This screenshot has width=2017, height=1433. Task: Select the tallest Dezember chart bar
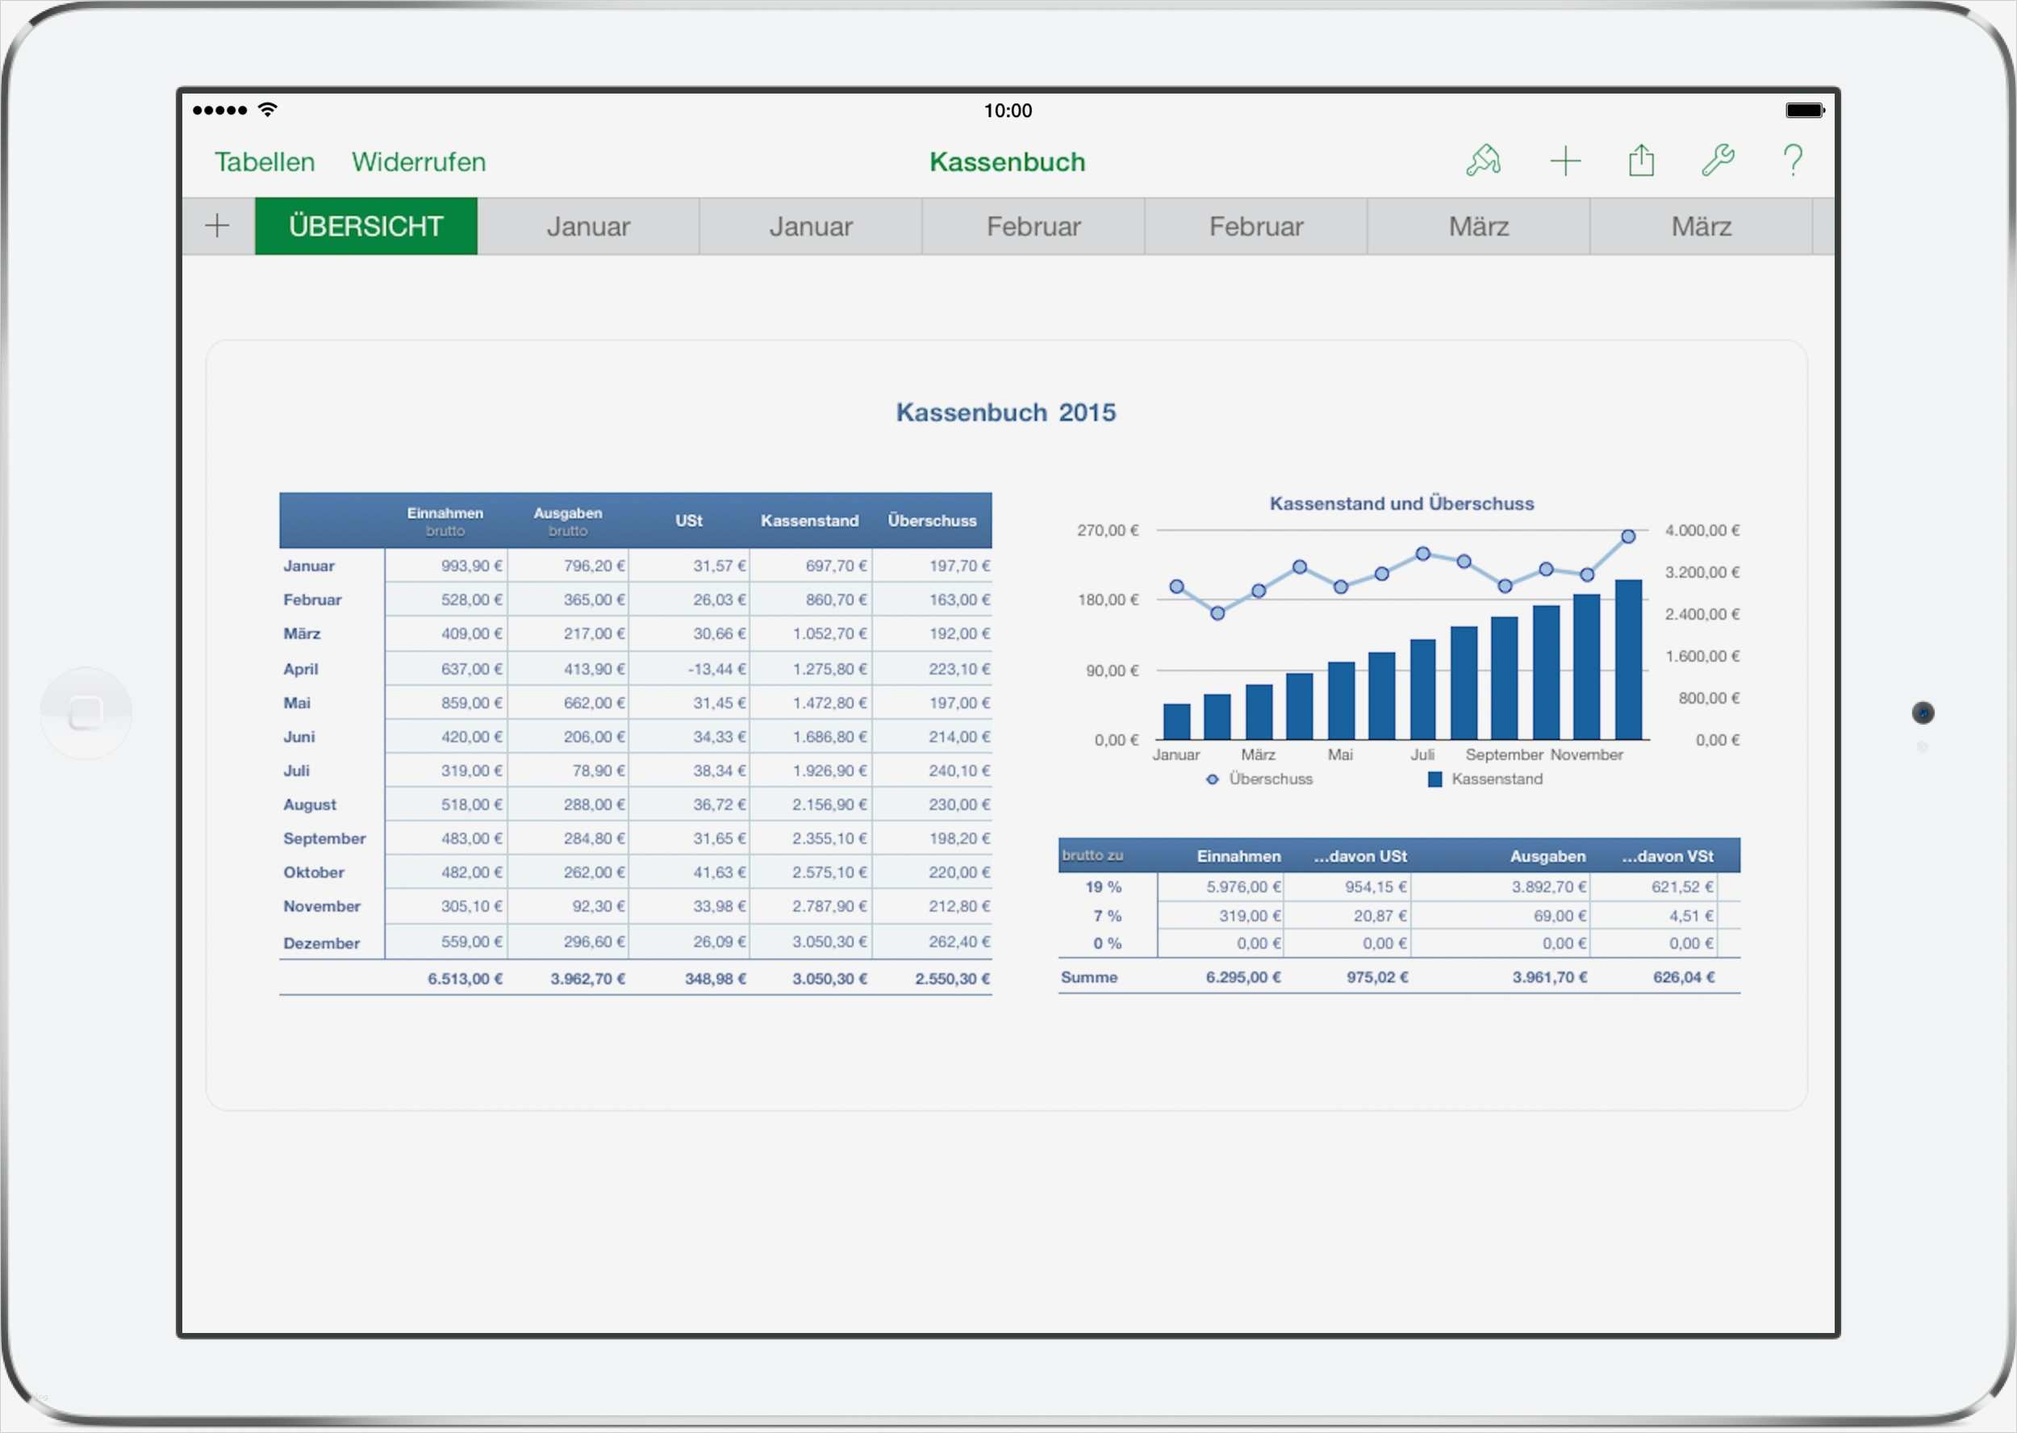tap(1628, 660)
